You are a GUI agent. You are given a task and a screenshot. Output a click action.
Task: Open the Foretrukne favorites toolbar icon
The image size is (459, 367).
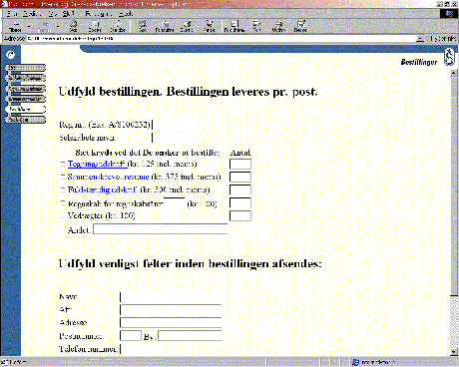coord(165,26)
